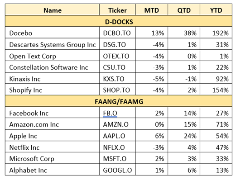This screenshot has width=236, height=180.
Task: Select the QTD column header
Action: 184,10
